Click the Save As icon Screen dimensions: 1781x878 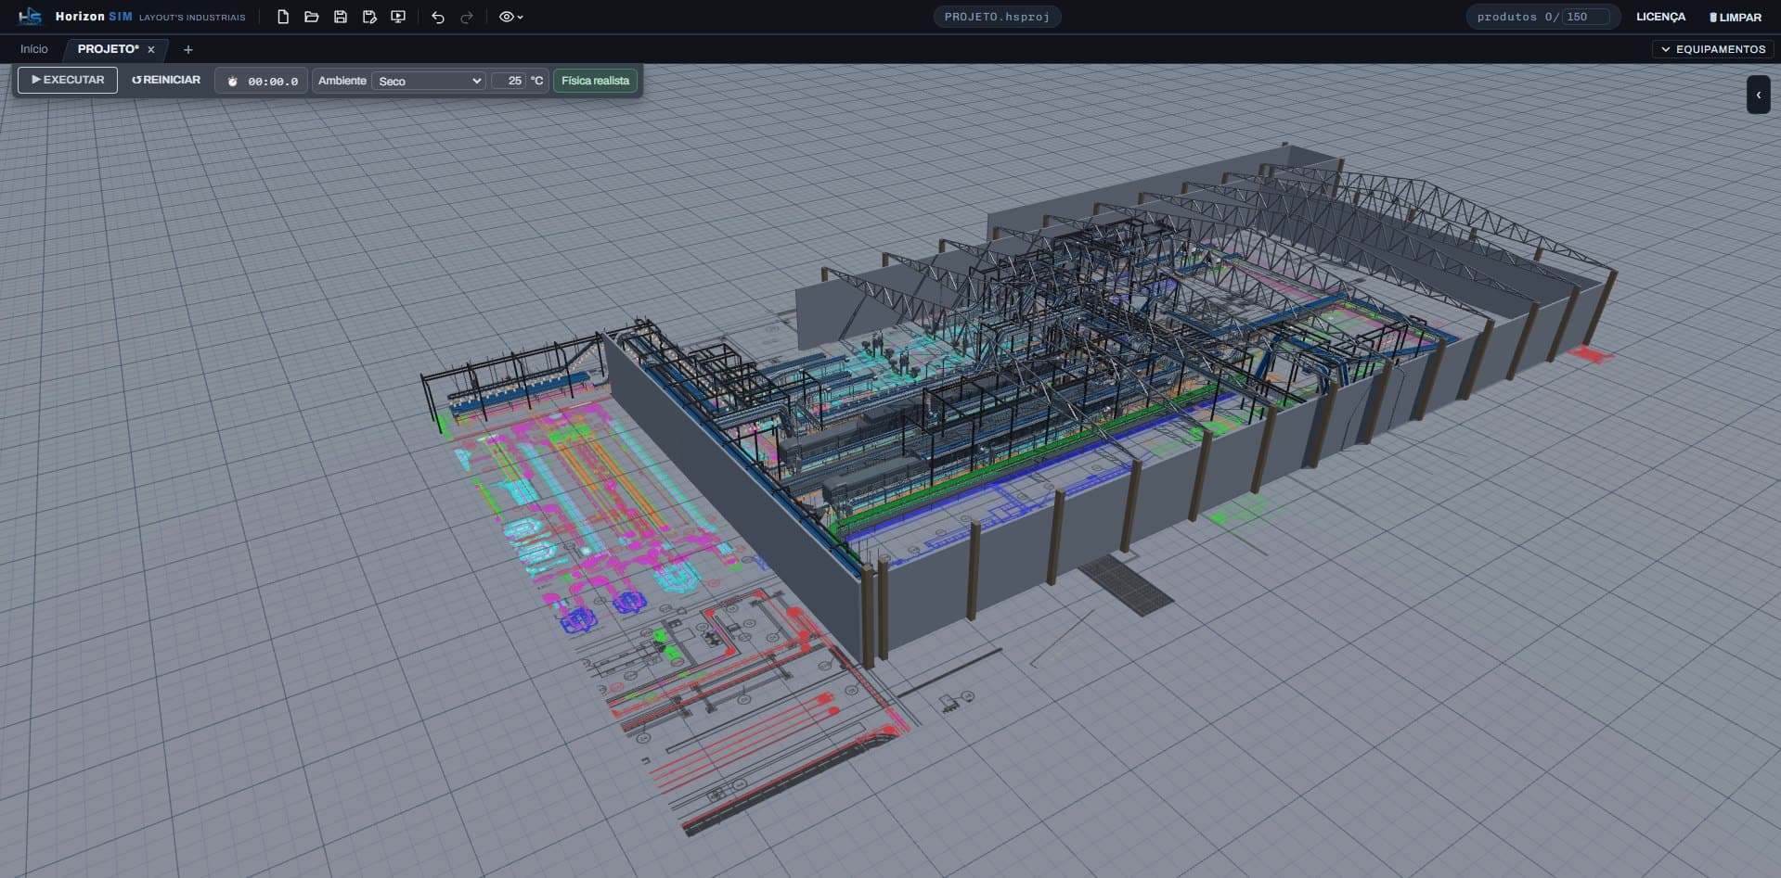369,17
